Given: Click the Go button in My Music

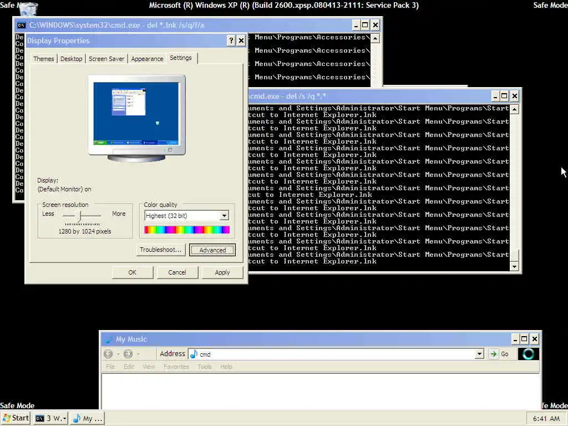Looking at the screenshot, I should (x=500, y=354).
